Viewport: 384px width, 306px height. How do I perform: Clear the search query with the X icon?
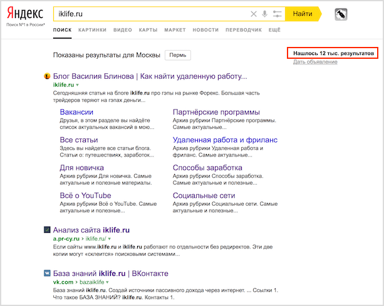254,14
